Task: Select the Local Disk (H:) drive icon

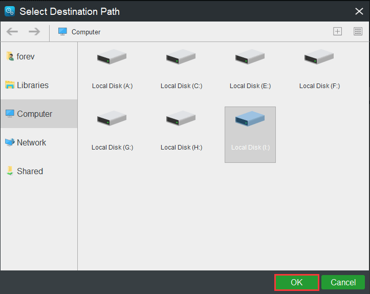Action: coord(181,118)
